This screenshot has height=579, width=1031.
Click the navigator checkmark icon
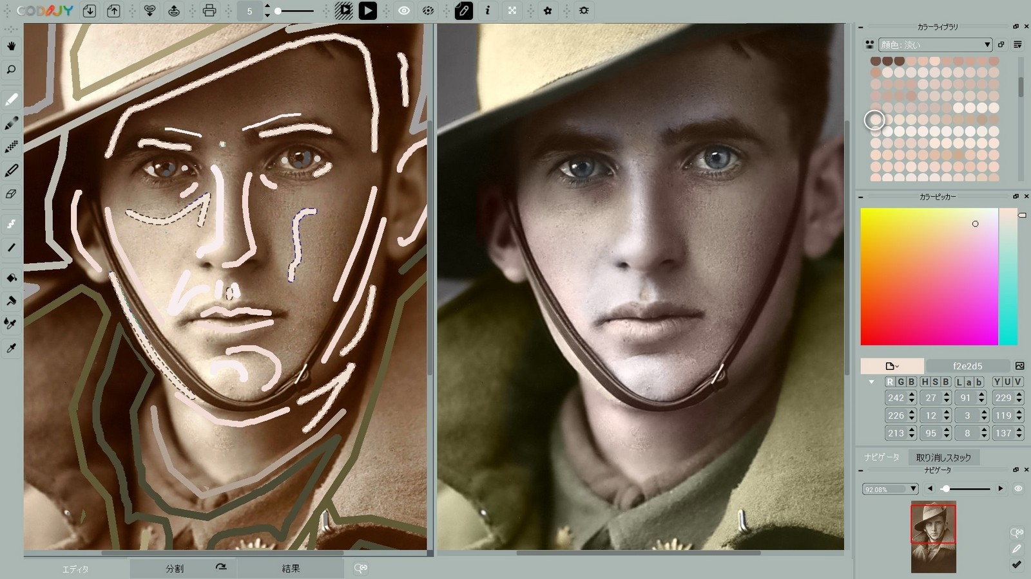(x=1017, y=564)
